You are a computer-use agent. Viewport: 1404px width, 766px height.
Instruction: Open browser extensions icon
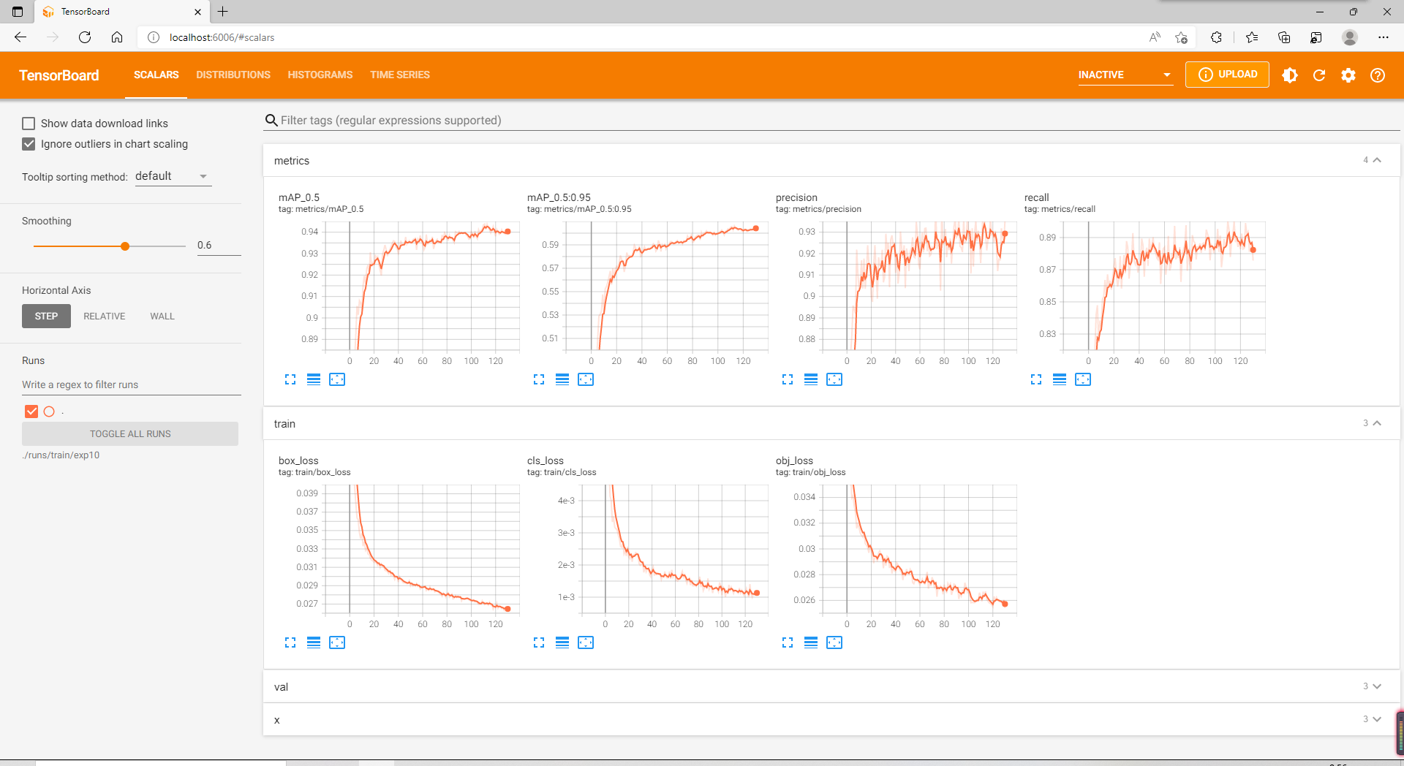pyautogui.click(x=1217, y=37)
